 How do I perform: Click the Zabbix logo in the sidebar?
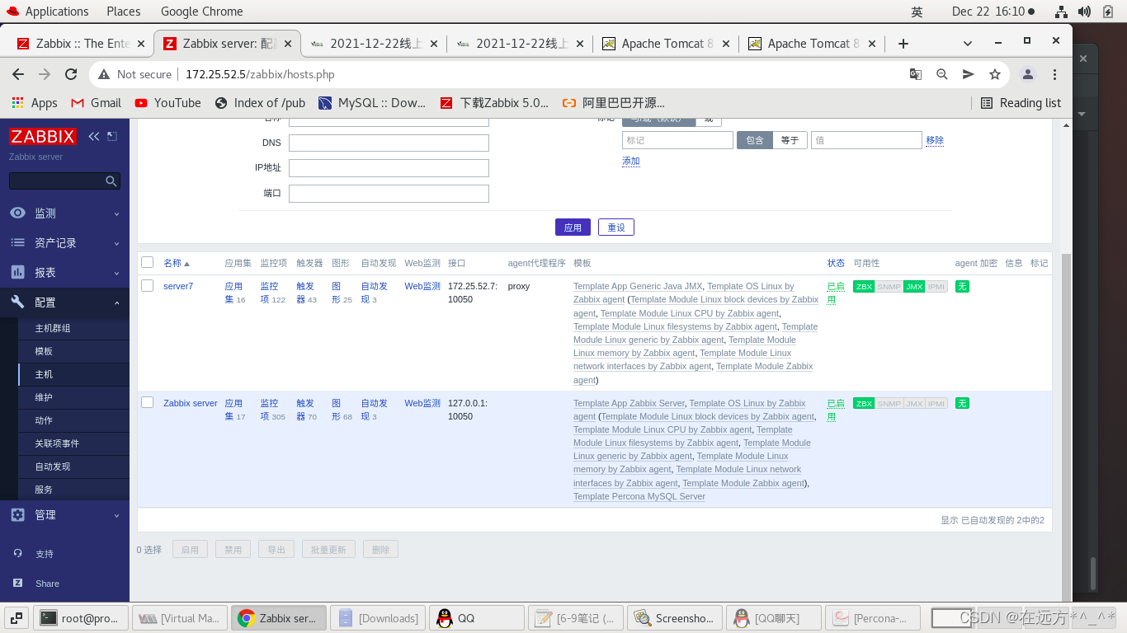tap(43, 137)
